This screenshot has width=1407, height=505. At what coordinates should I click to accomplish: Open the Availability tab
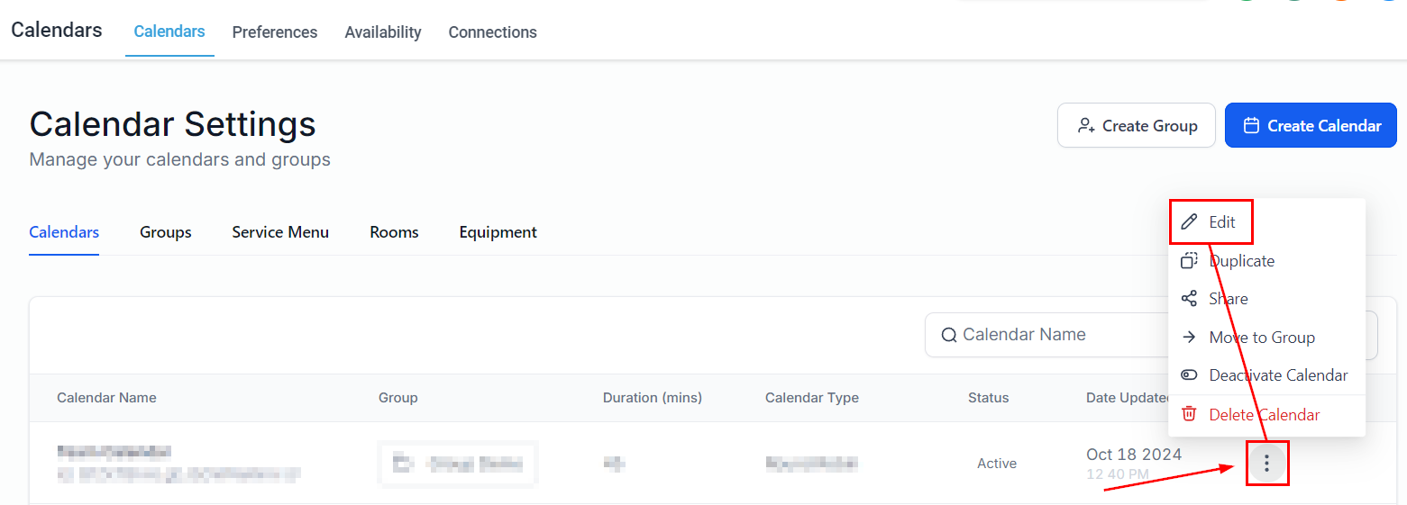click(383, 32)
